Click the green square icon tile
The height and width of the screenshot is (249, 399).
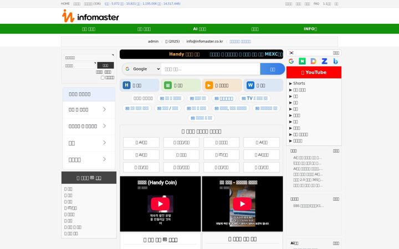[x=181, y=85]
